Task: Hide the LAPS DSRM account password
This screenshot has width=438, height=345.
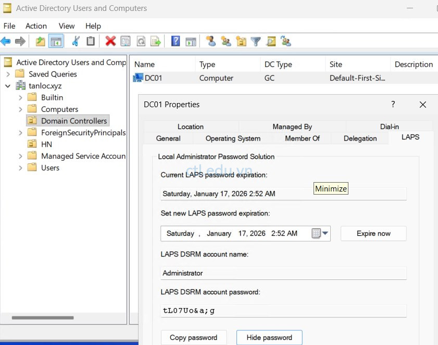Action: 269,337
